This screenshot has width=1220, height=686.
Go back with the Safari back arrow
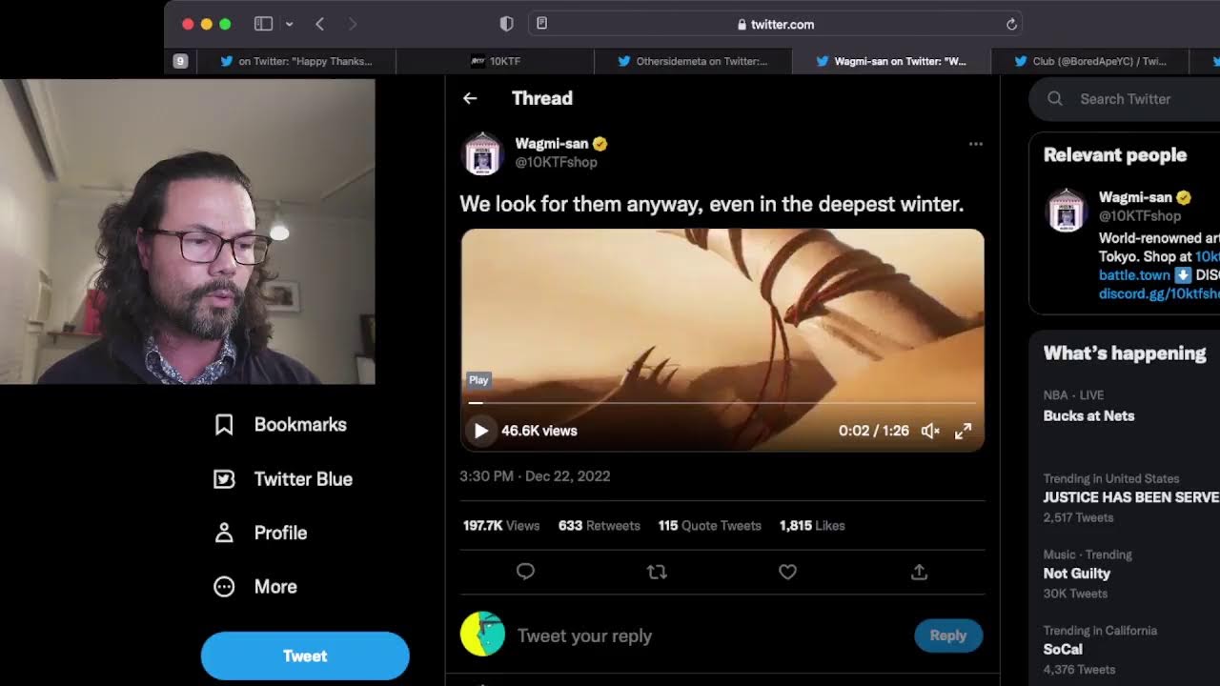[320, 24]
